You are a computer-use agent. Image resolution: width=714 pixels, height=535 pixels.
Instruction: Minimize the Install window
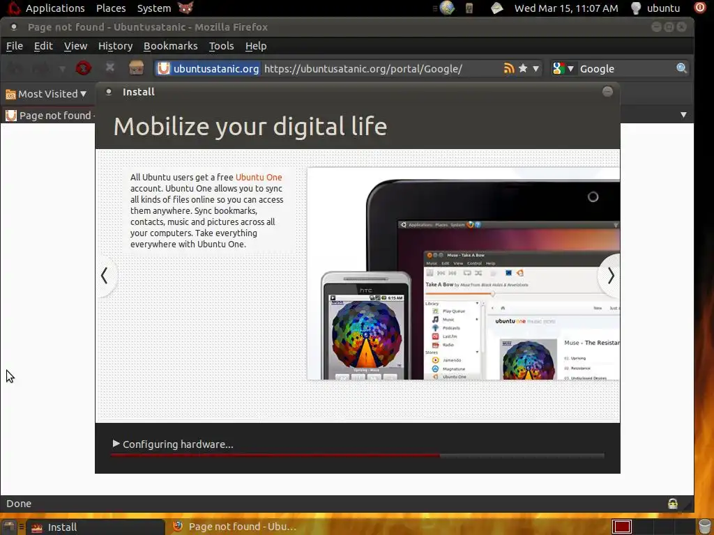(x=607, y=92)
